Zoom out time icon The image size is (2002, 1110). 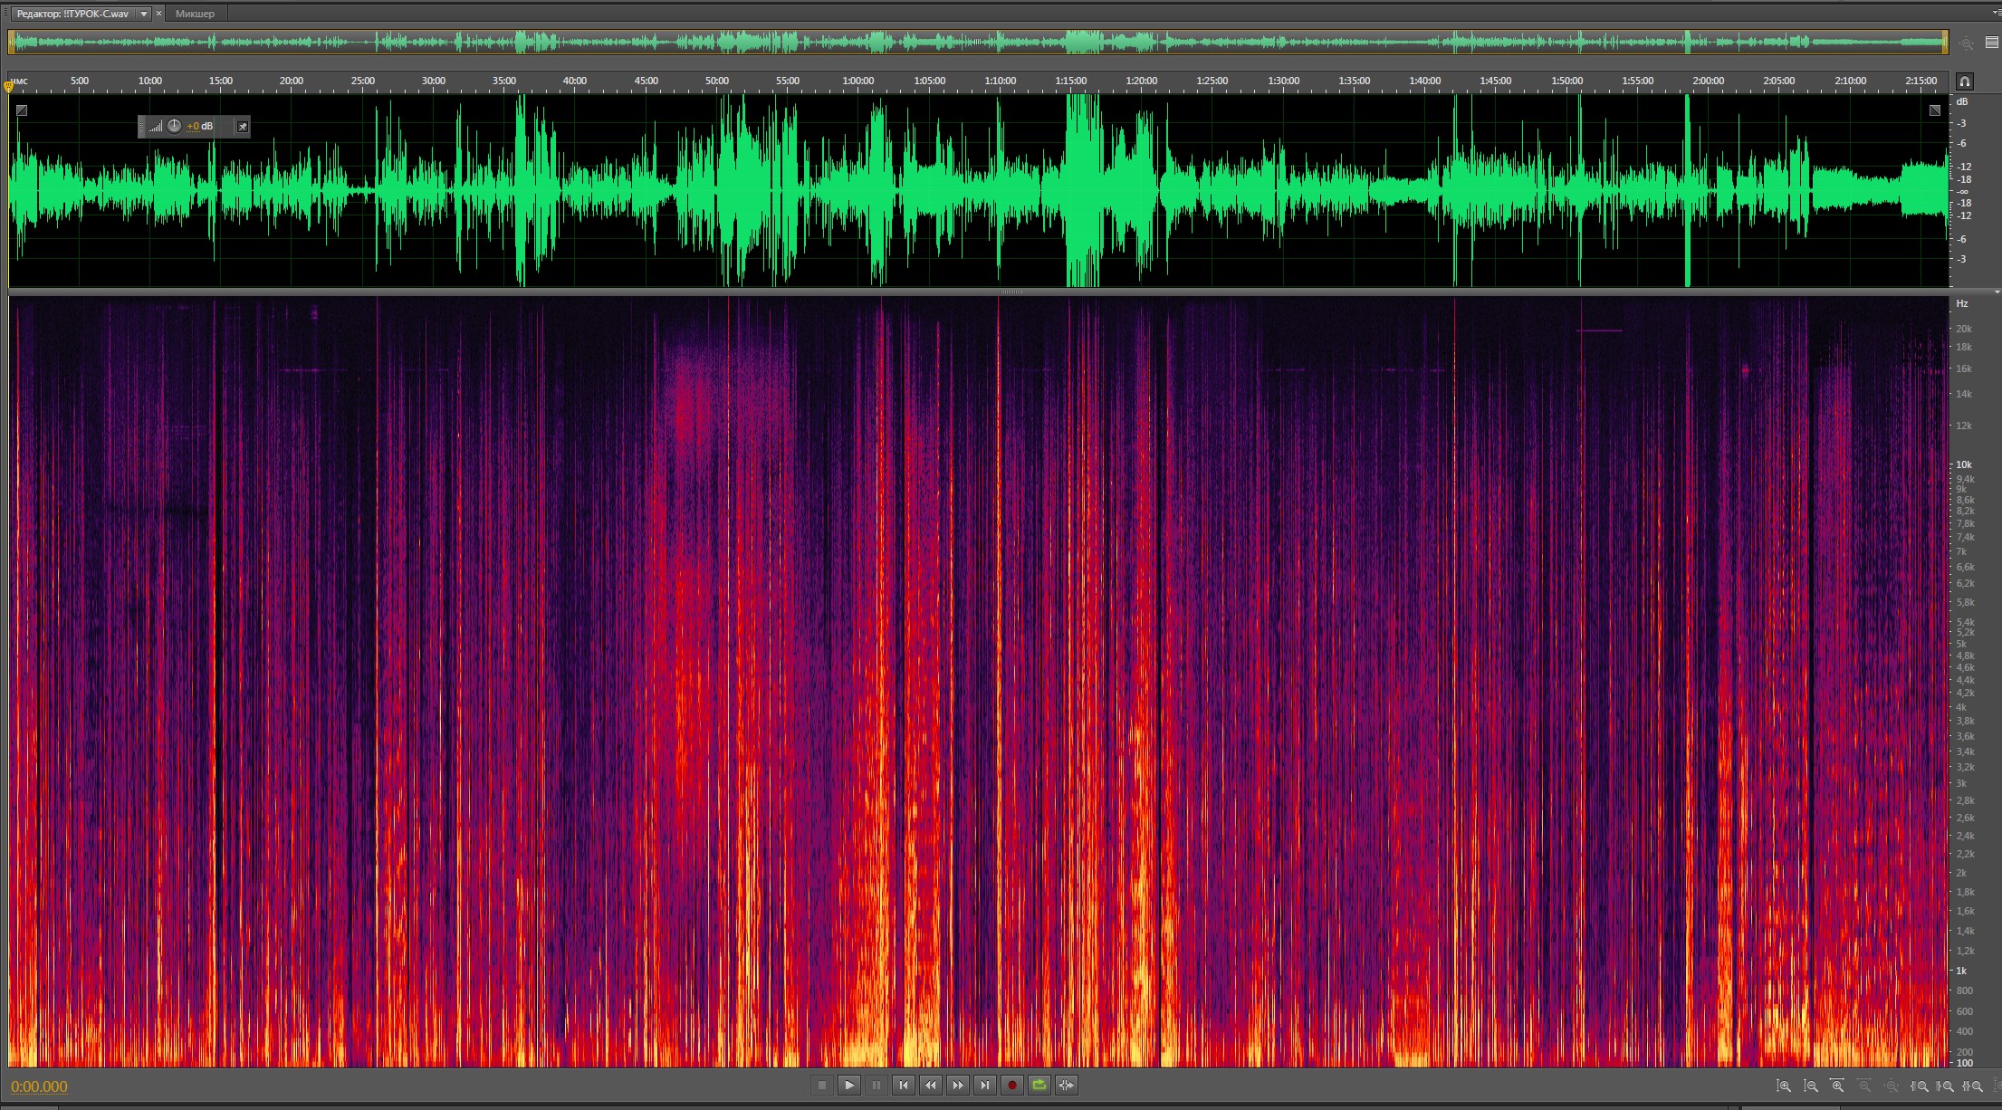[x=1864, y=1086]
